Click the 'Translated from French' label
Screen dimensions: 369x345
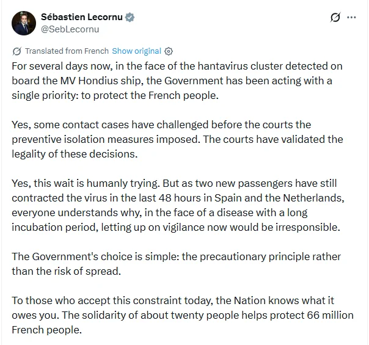67,51
